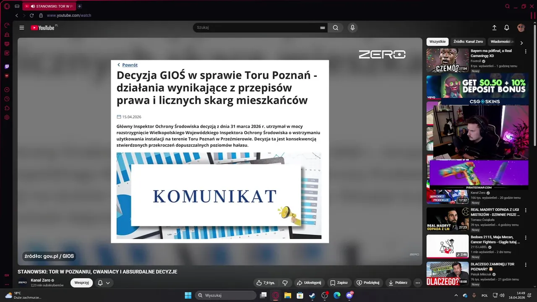Open the taskbar volume control
Image resolution: width=537 pixels, height=302 pixels.
tap(502, 295)
